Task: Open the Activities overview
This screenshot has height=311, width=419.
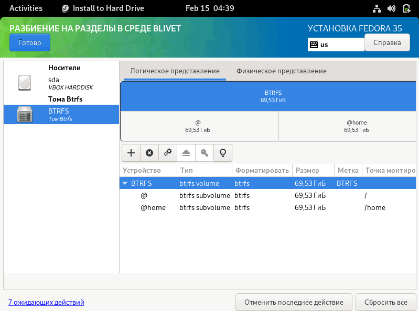Action: pos(26,8)
